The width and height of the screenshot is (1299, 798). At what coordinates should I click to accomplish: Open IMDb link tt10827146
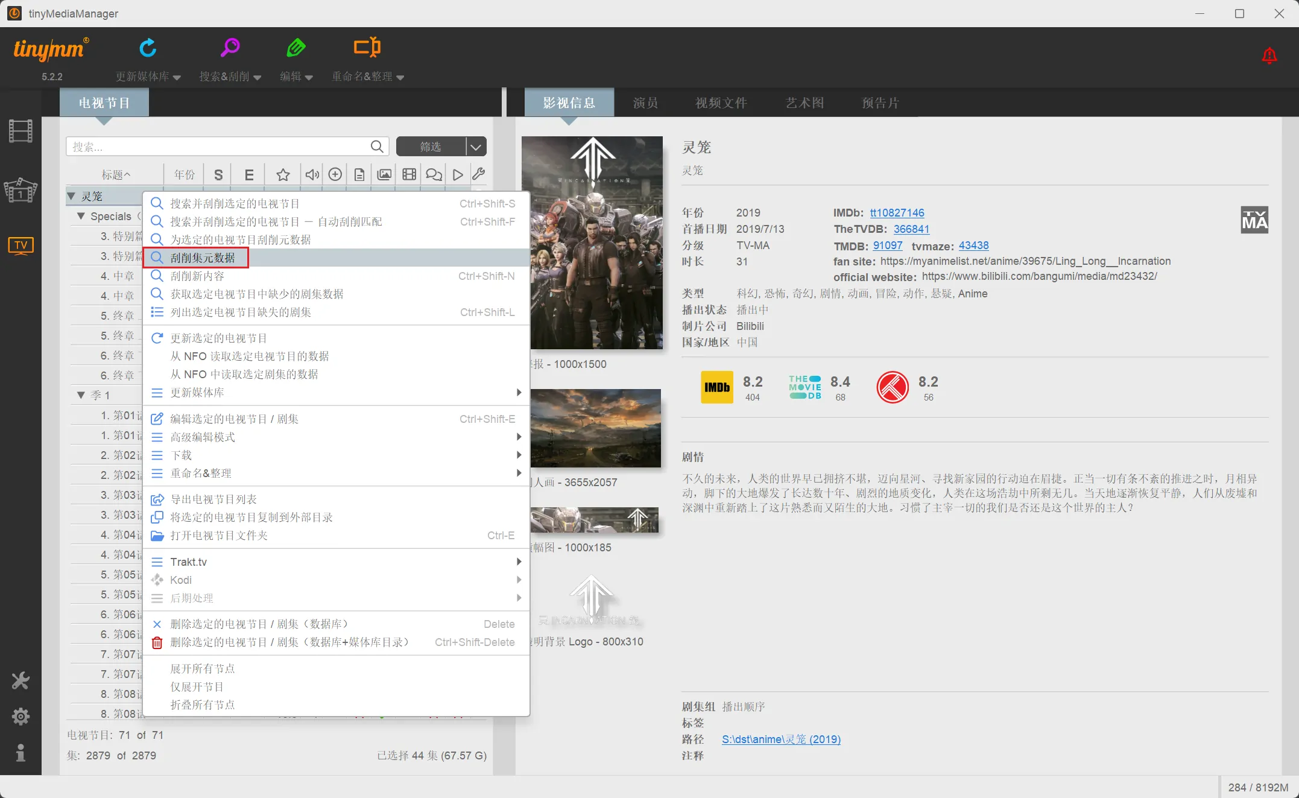point(897,213)
